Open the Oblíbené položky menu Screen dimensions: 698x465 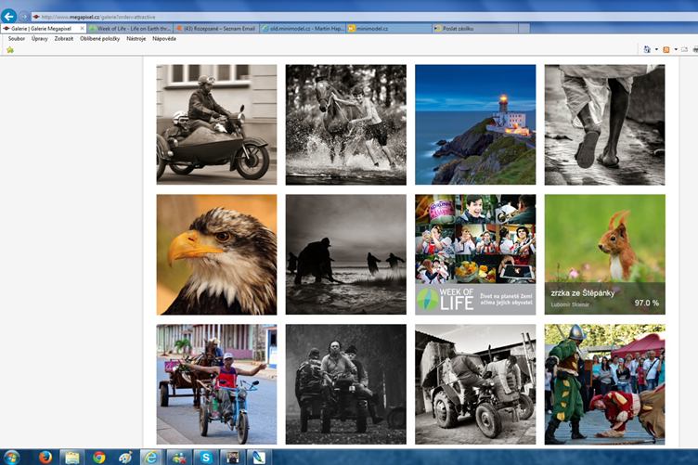pos(99,39)
